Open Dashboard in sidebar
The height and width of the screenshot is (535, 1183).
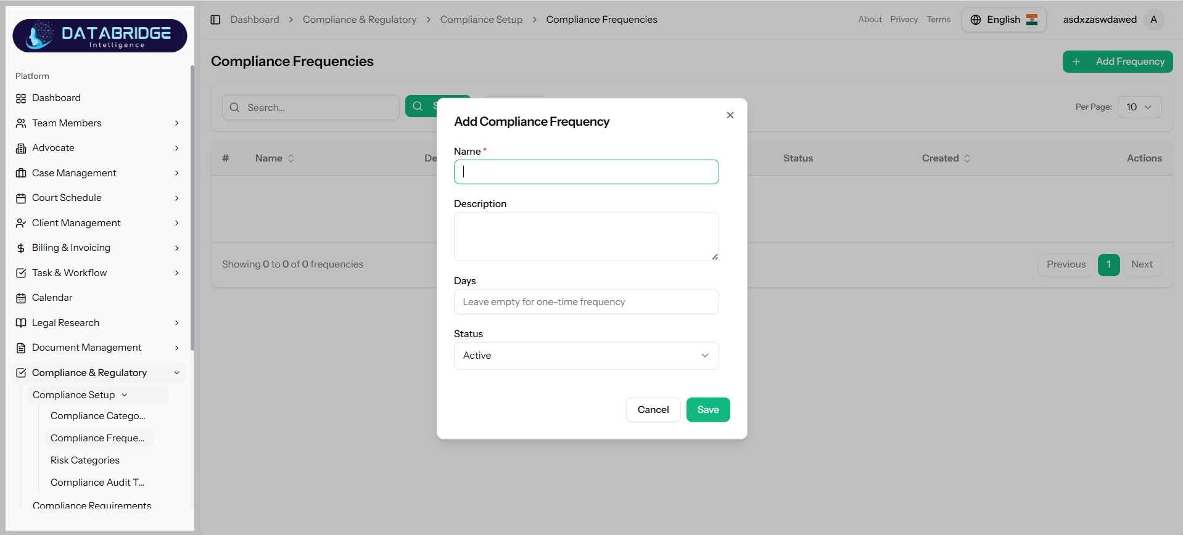(99, 98)
